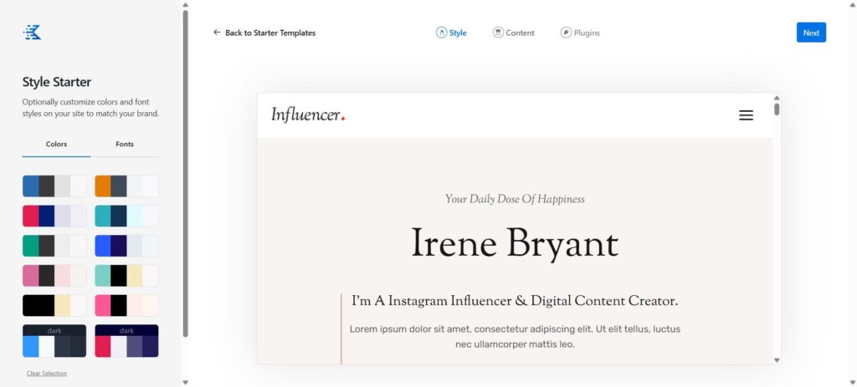857x387 pixels.
Task: Select the dark palette with blue accent
Action: pyautogui.click(x=54, y=341)
